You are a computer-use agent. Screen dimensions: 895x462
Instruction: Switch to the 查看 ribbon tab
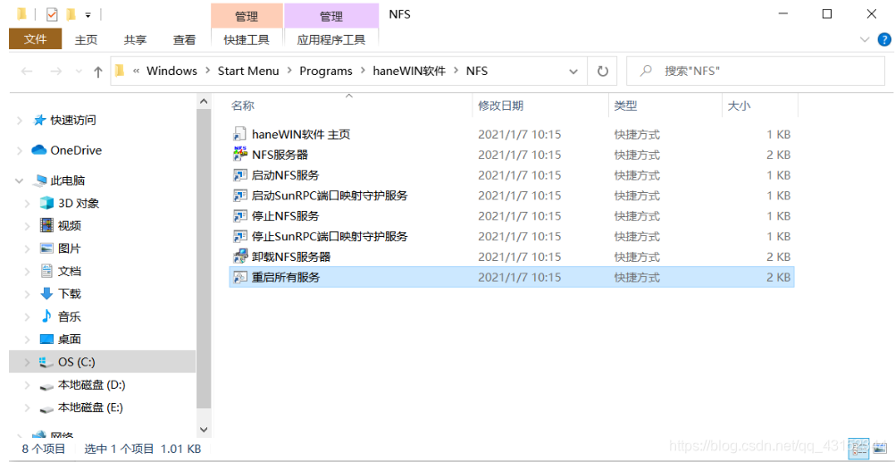click(x=184, y=39)
